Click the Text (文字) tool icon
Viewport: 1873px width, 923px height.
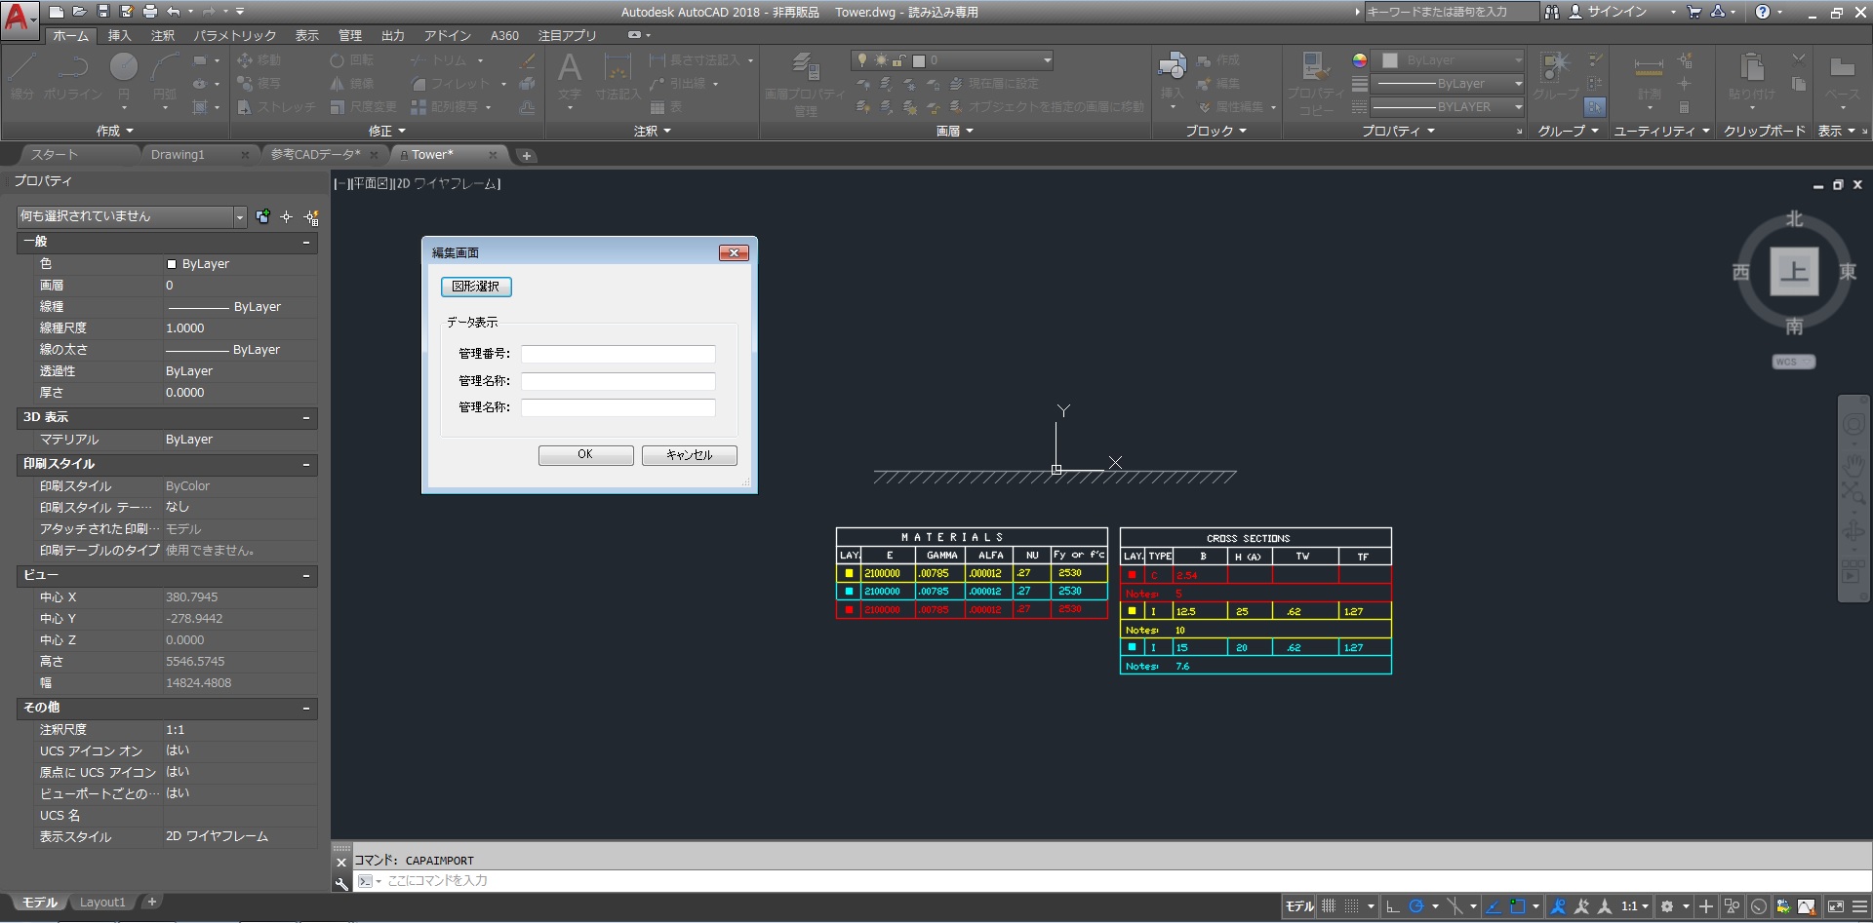click(x=570, y=76)
